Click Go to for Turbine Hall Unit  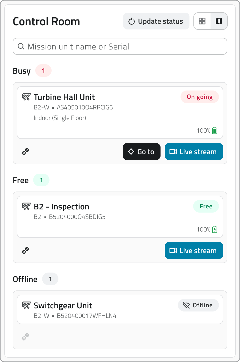tap(142, 152)
